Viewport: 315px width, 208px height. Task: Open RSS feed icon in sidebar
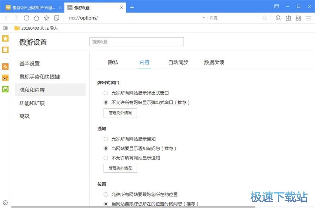[6, 66]
